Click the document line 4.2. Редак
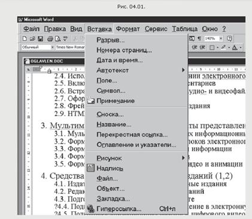The height and width of the screenshot is (219, 252). tap(69, 191)
